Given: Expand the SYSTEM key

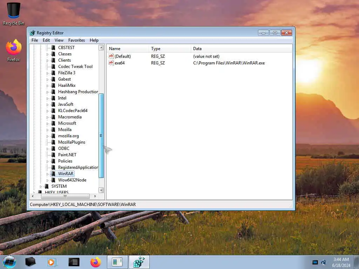Looking at the screenshot, I should (41, 187).
